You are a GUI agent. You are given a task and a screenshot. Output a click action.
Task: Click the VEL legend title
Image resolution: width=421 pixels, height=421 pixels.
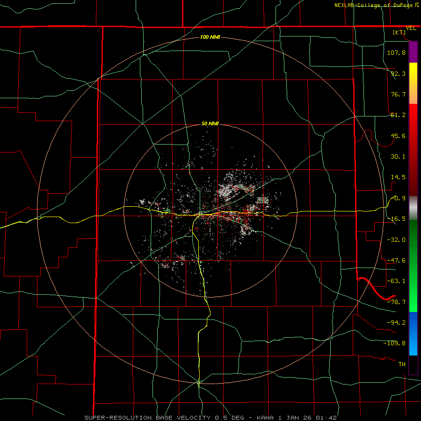pos(411,28)
